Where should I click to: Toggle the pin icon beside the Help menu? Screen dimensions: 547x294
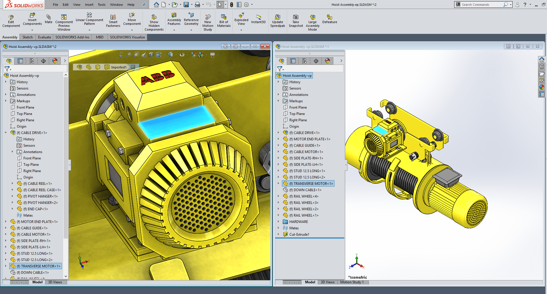click(x=144, y=5)
